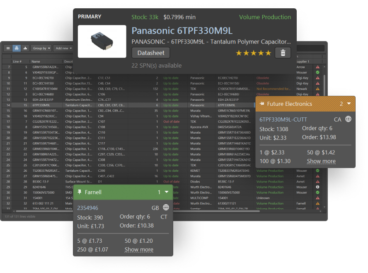The height and width of the screenshot is (273, 368).
Task: Click Show more in the Farnell pricing
Action: point(139,249)
